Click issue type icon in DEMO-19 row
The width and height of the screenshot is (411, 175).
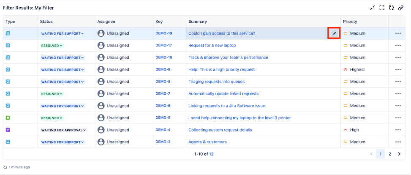tap(8, 33)
